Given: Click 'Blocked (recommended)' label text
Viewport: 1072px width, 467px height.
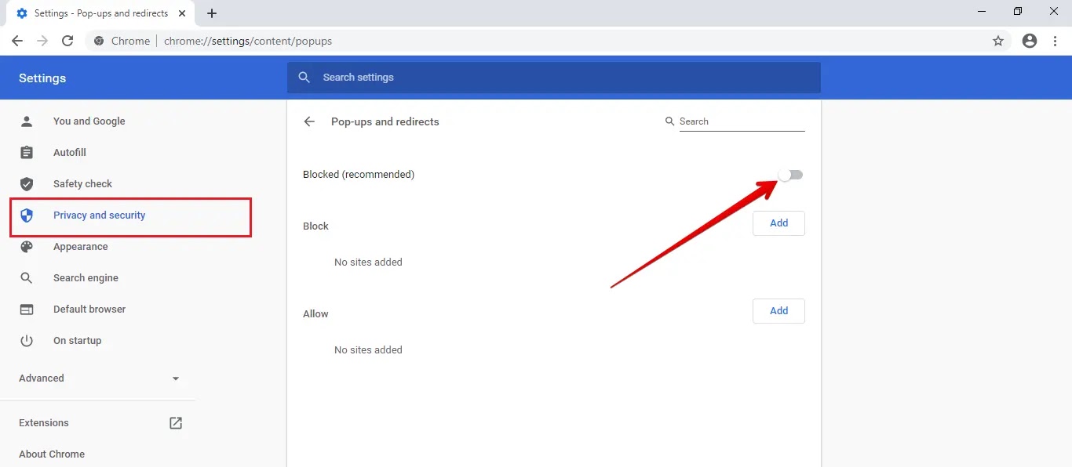Looking at the screenshot, I should [359, 175].
